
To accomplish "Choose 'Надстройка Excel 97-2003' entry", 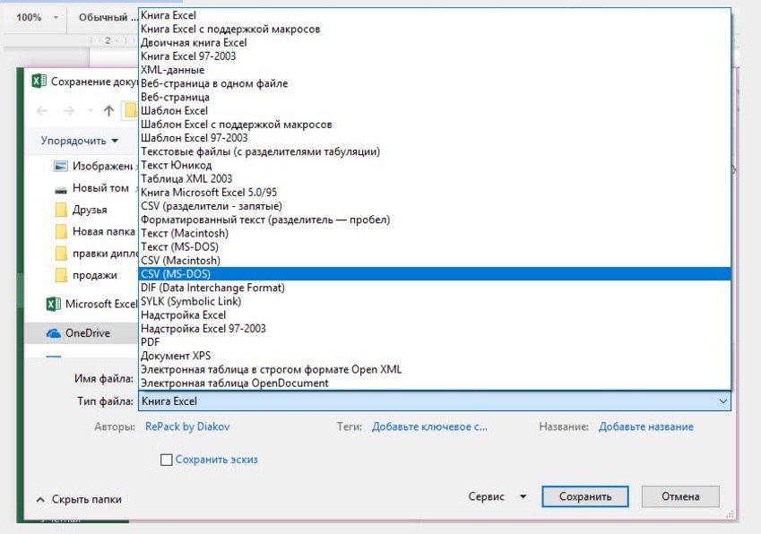I will [x=435, y=328].
